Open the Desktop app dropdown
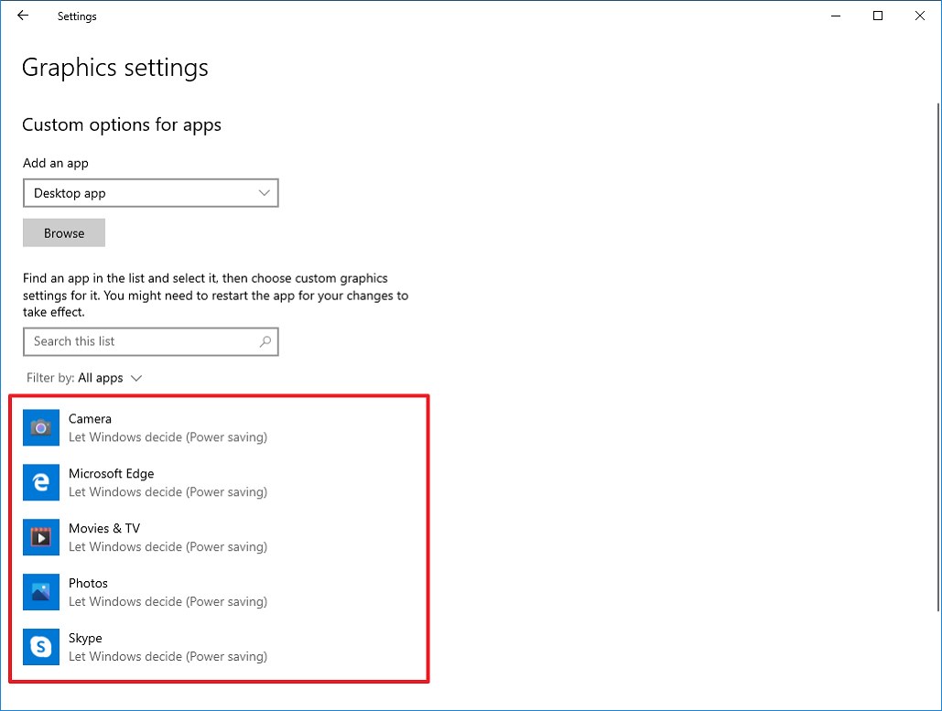942x711 pixels. coord(151,193)
